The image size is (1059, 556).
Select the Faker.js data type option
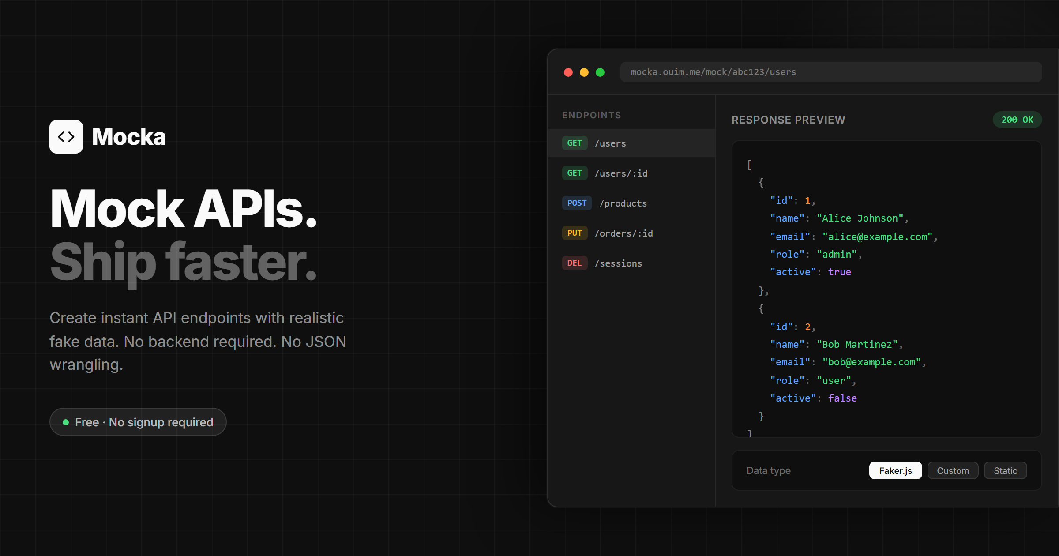click(x=895, y=470)
